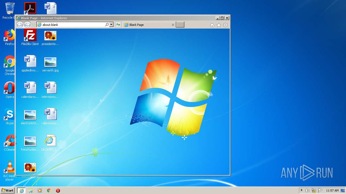Maximize the Internet Explorer window
This screenshot has height=194, width=346.
click(x=222, y=18)
